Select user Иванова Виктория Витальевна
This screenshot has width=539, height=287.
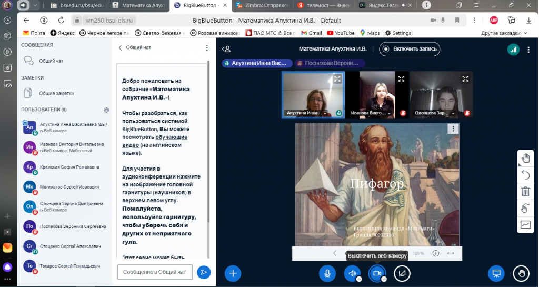65,147
